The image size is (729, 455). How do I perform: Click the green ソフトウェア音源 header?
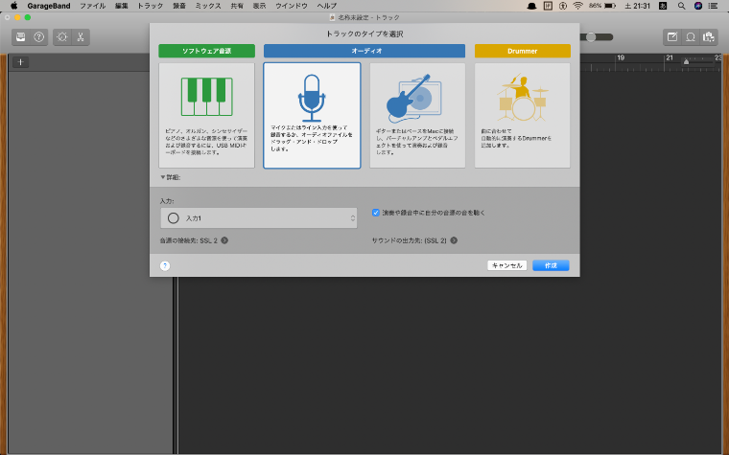pyautogui.click(x=206, y=51)
